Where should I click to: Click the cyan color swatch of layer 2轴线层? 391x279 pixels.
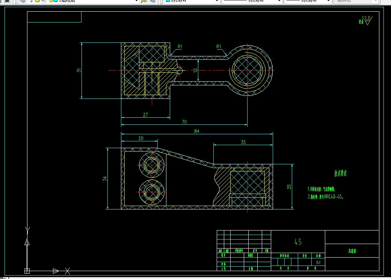point(56,1)
